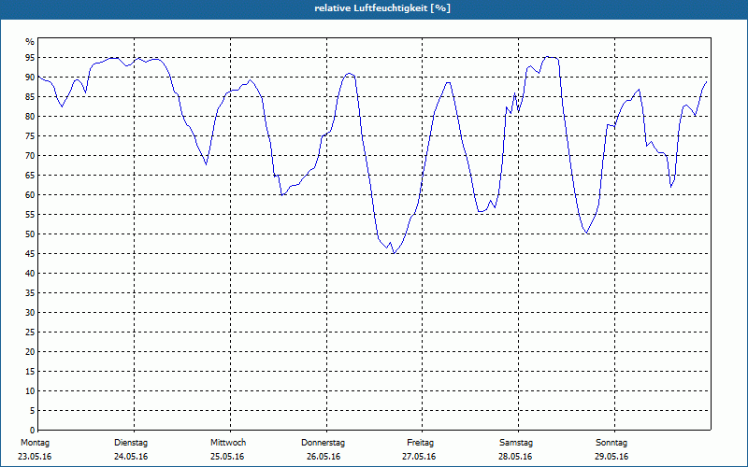Select the 'Mittwoch' day label
Image resolution: width=748 pixels, height=467 pixels.
click(228, 443)
